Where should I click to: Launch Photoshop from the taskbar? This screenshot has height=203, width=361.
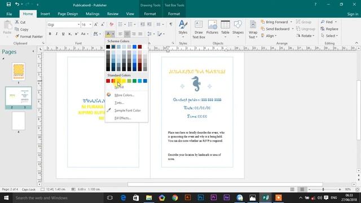tap(201, 198)
